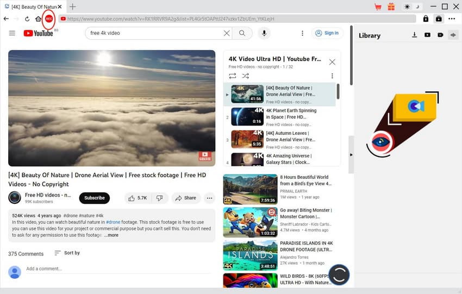Open the downloads icon in Library panel

(x=415, y=35)
